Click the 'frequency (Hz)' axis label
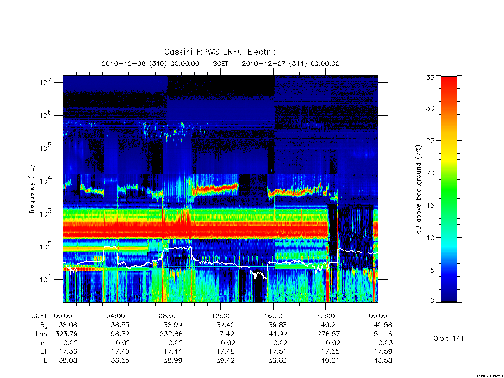The height and width of the screenshot is (378, 504). coord(31,189)
